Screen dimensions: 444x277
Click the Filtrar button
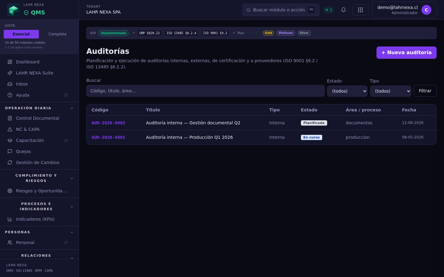point(425,91)
